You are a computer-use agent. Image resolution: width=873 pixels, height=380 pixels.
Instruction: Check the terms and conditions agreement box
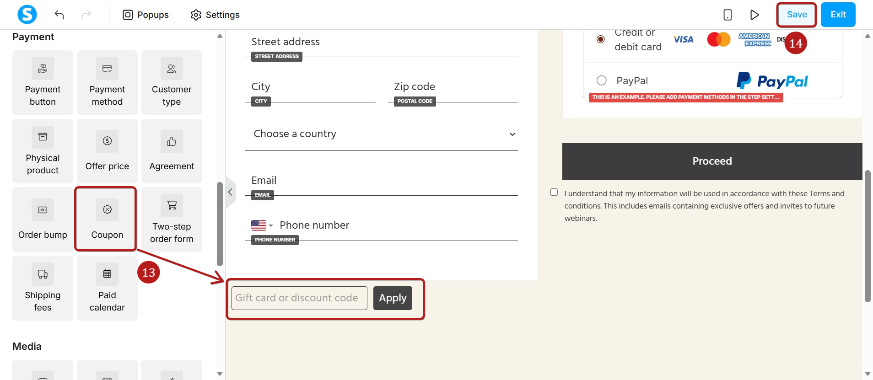pyautogui.click(x=554, y=192)
